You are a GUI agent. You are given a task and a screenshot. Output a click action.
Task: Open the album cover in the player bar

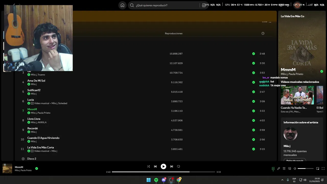[x=7, y=168]
